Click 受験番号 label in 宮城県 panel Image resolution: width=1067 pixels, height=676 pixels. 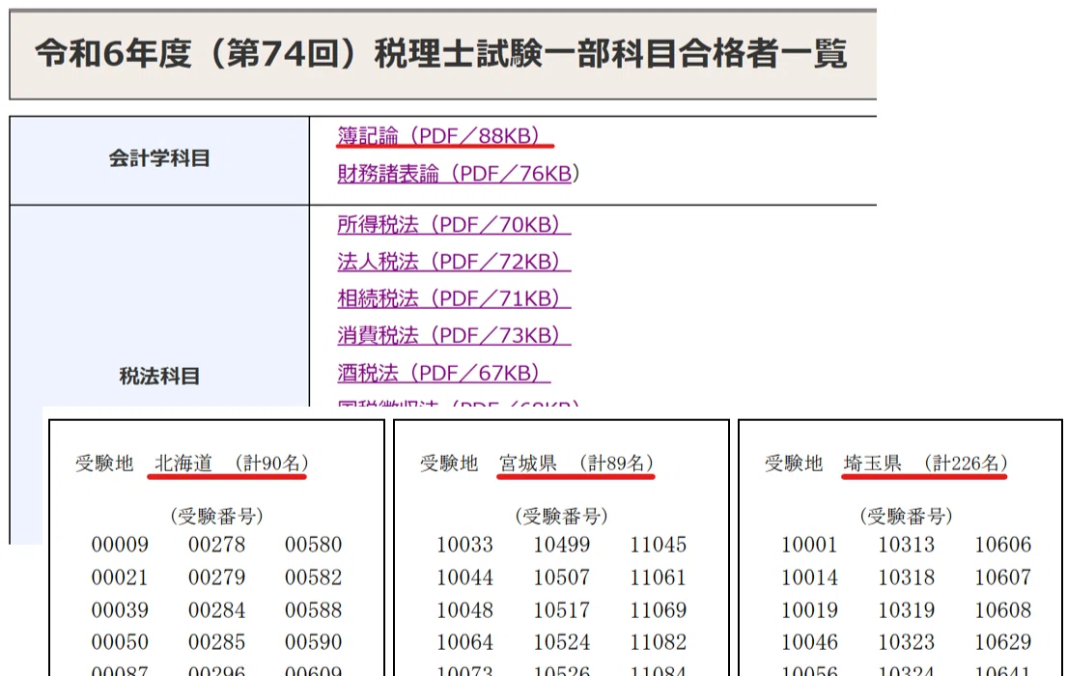(561, 516)
